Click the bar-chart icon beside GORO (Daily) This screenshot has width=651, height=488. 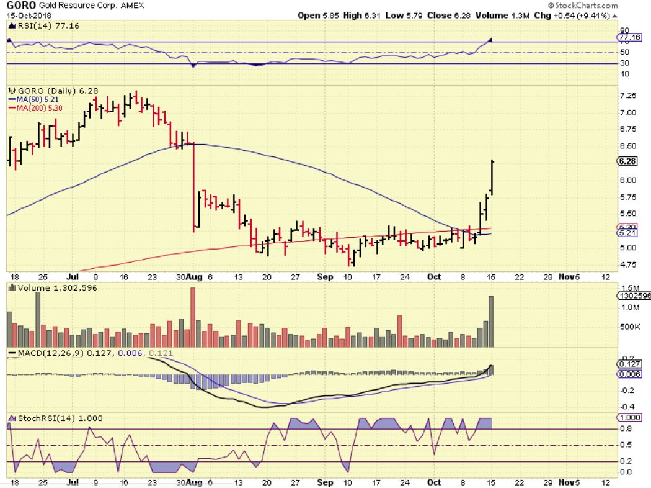point(12,91)
